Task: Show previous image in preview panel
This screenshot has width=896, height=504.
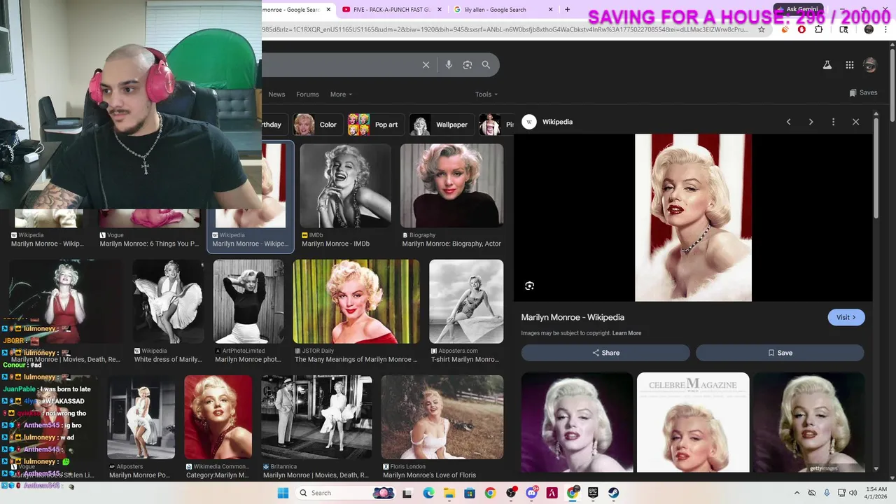Action: [788, 122]
